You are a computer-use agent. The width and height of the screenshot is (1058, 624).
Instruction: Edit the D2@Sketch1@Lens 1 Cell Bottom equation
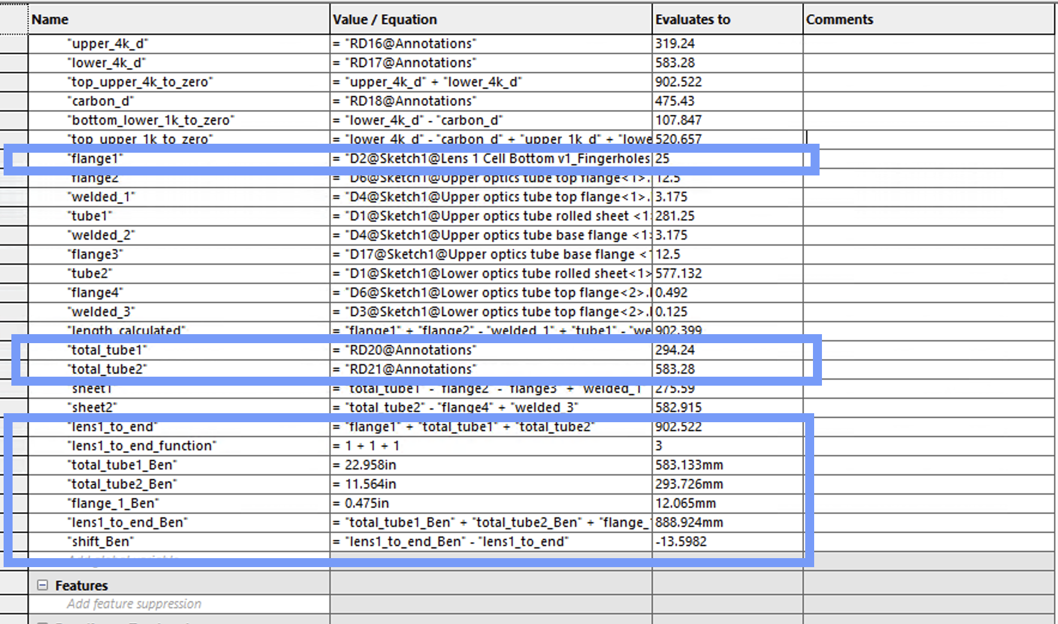[x=491, y=159]
